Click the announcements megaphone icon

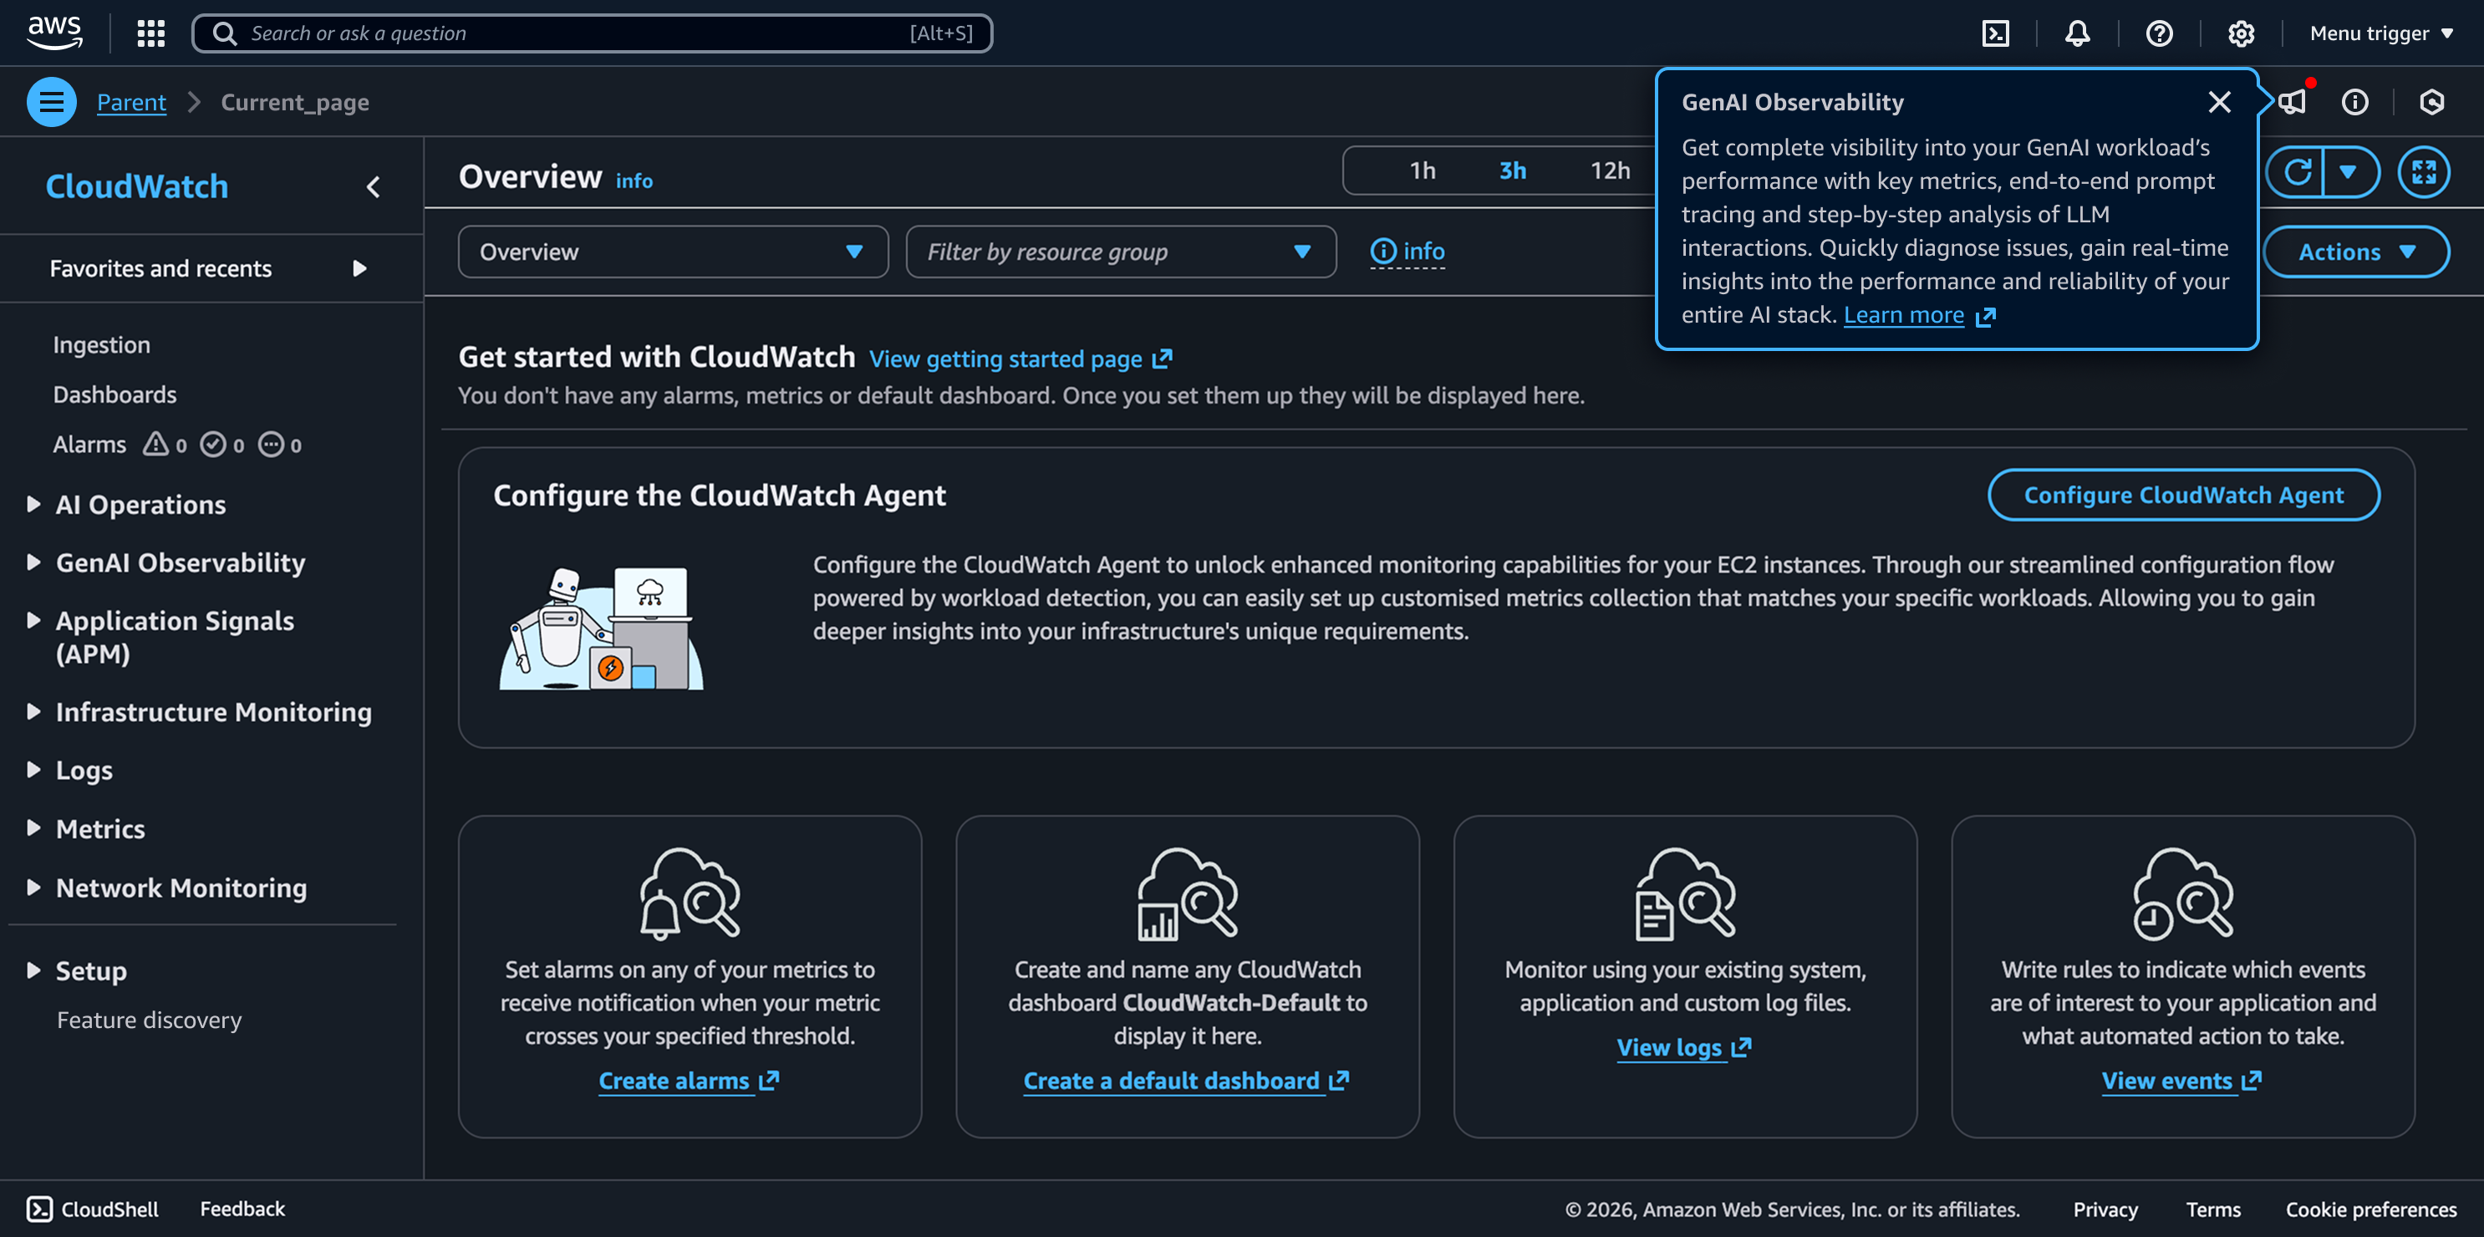[x=2292, y=102]
